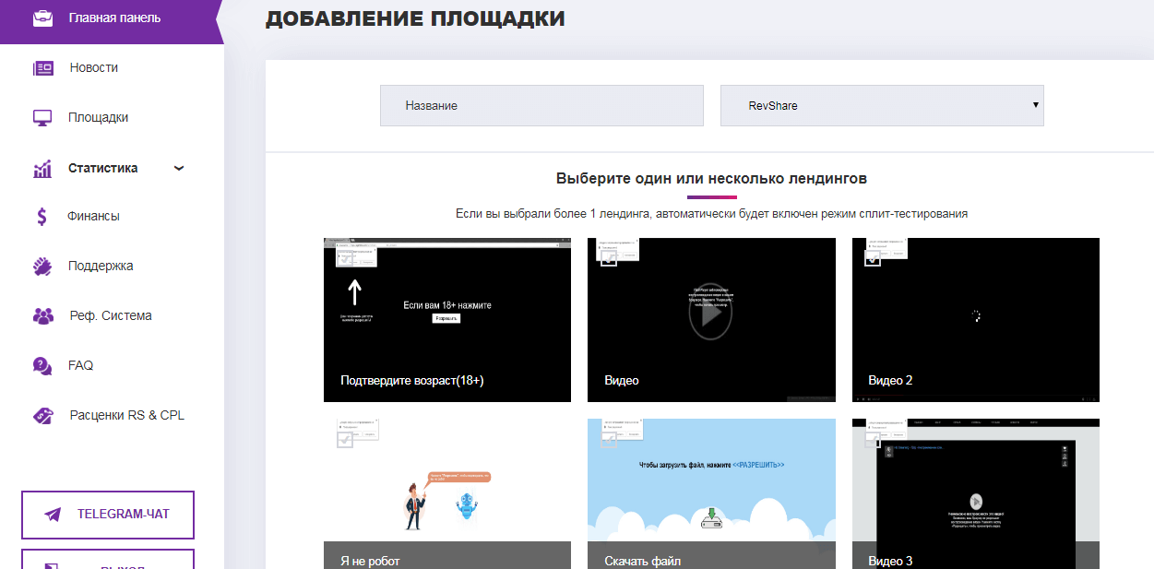Click the Реф. Система people icon
Viewport: 1154px width, 569px height.
point(42,314)
